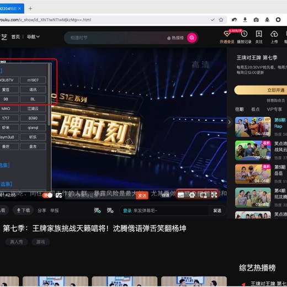This screenshot has height=287, width=287.
Task: Toggle the first 弹 danmaku display icon
Action: coord(97,210)
